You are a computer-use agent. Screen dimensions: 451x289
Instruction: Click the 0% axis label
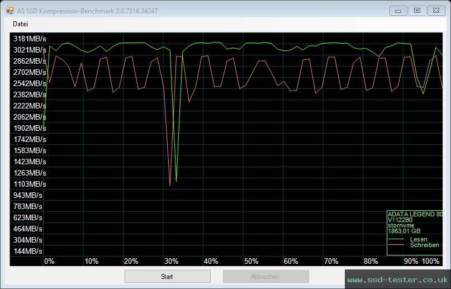[49, 262]
